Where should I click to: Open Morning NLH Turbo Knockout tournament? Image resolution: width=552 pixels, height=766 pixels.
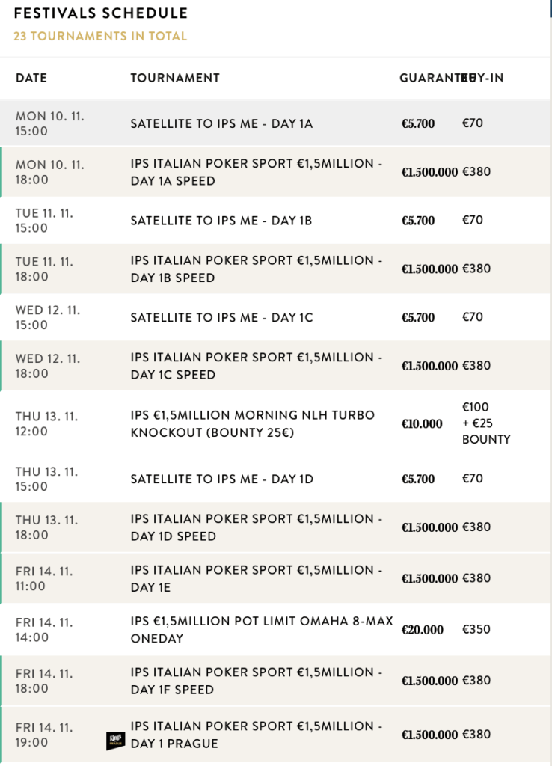pyautogui.click(x=253, y=423)
